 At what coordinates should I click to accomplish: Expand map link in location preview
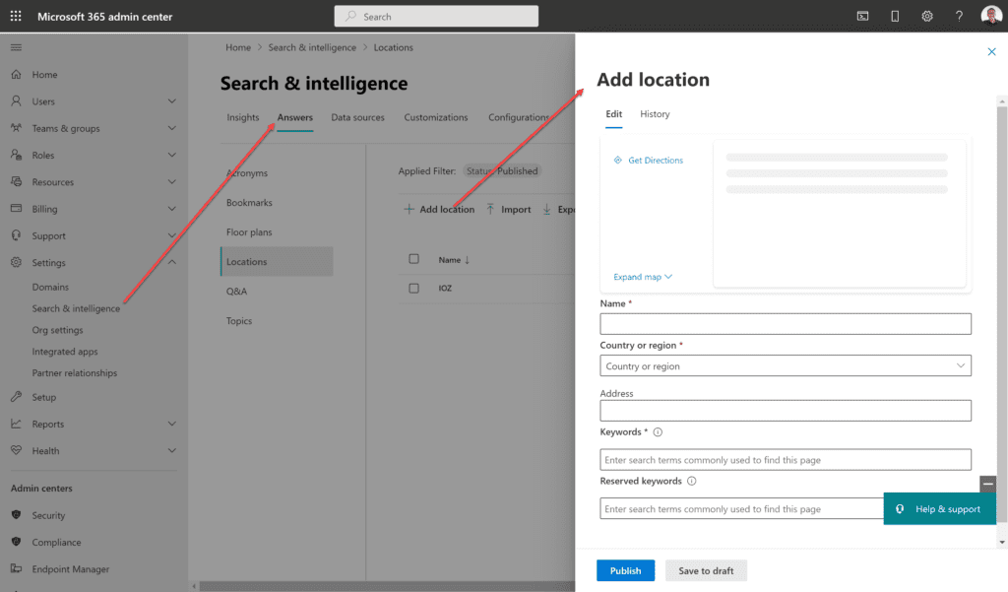coord(643,277)
